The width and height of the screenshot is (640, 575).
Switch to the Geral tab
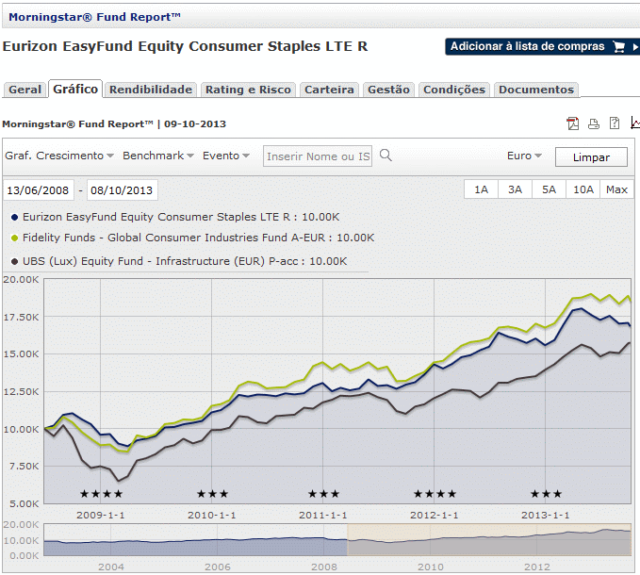pyautogui.click(x=25, y=90)
